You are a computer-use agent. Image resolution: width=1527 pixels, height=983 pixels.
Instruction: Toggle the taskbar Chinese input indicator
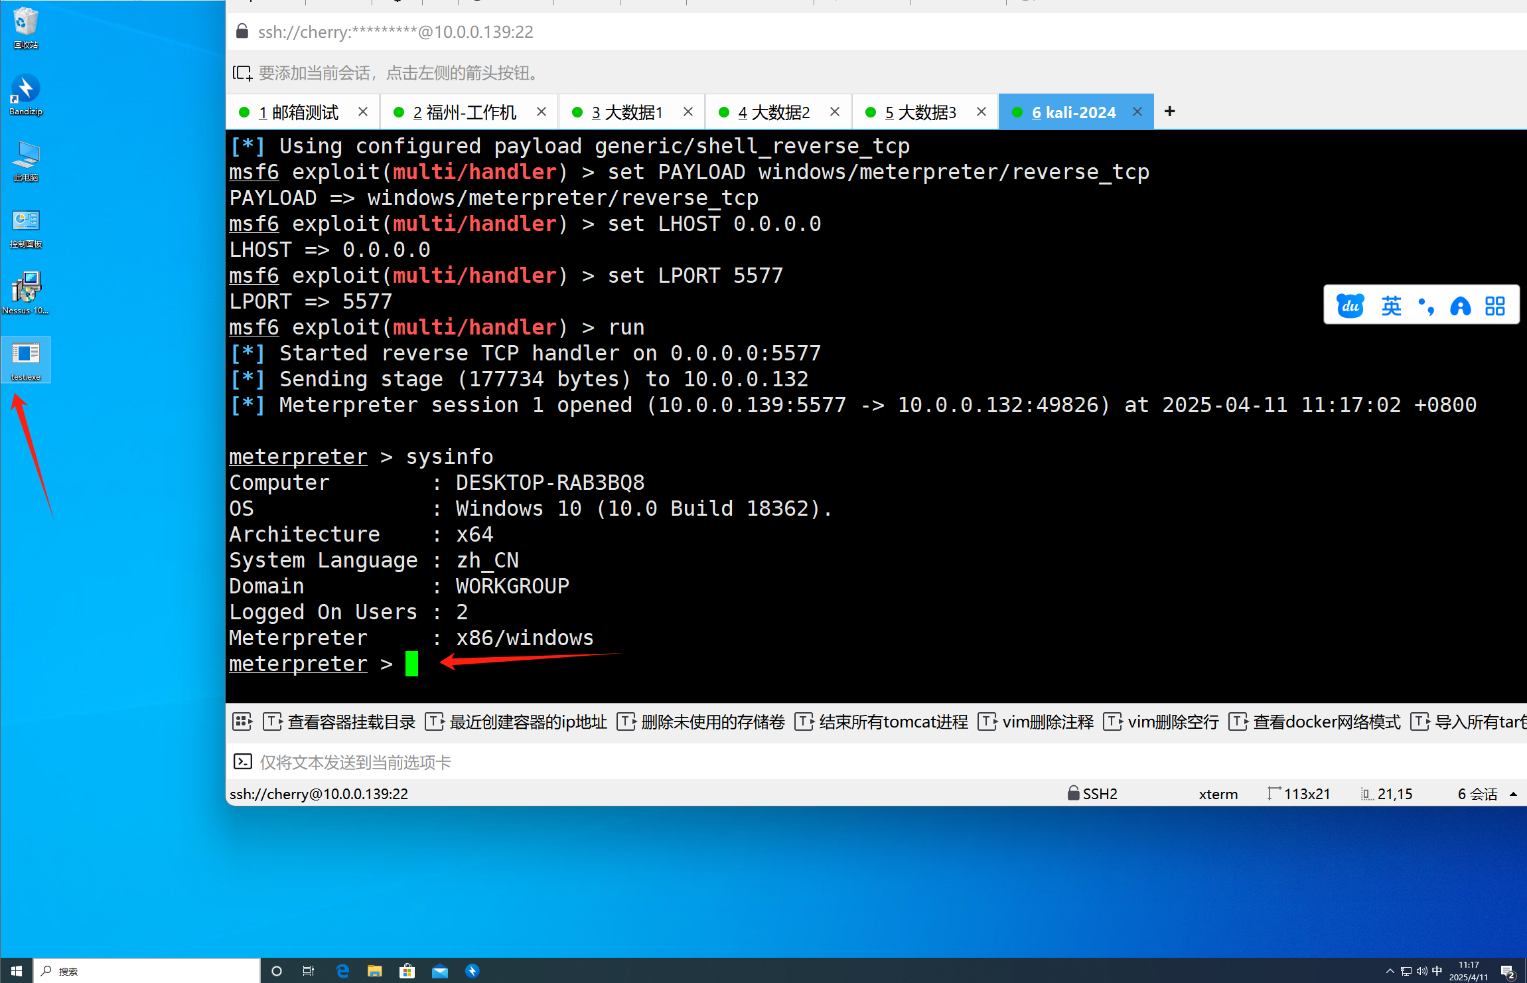1437,970
